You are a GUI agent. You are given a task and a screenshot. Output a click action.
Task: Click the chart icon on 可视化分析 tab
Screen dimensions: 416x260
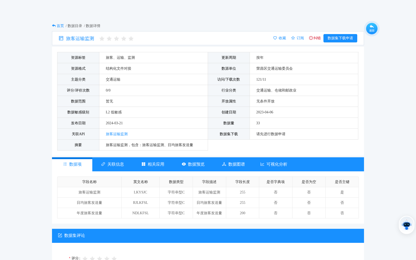[x=262, y=164]
